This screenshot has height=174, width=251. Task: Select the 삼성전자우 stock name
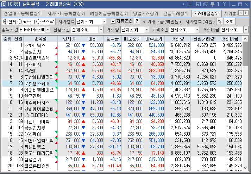34,128
